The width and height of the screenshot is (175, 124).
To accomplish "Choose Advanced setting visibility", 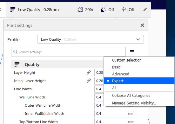I will [x=139, y=74].
